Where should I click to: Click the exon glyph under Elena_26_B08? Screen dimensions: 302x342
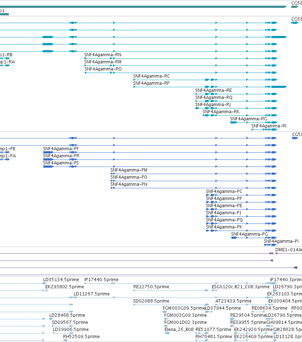pos(167,333)
